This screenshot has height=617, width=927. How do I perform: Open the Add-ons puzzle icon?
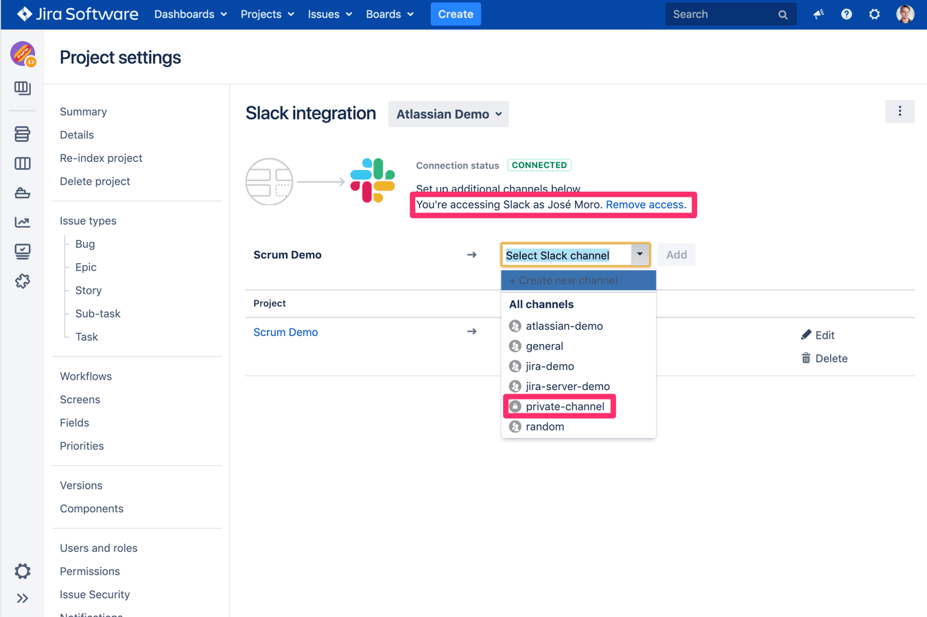23,281
